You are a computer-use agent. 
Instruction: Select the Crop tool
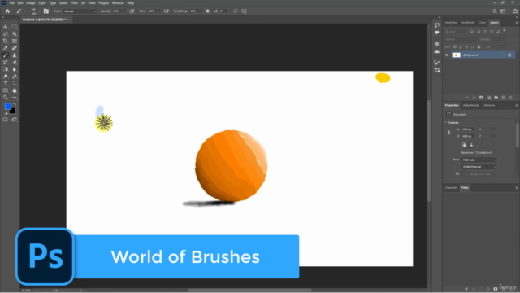6,41
